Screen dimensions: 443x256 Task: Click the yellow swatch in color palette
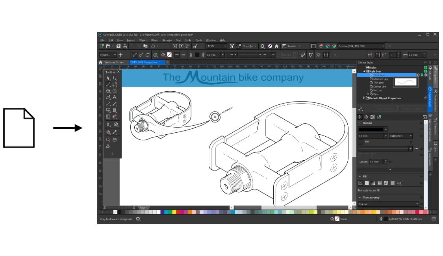click(x=174, y=212)
